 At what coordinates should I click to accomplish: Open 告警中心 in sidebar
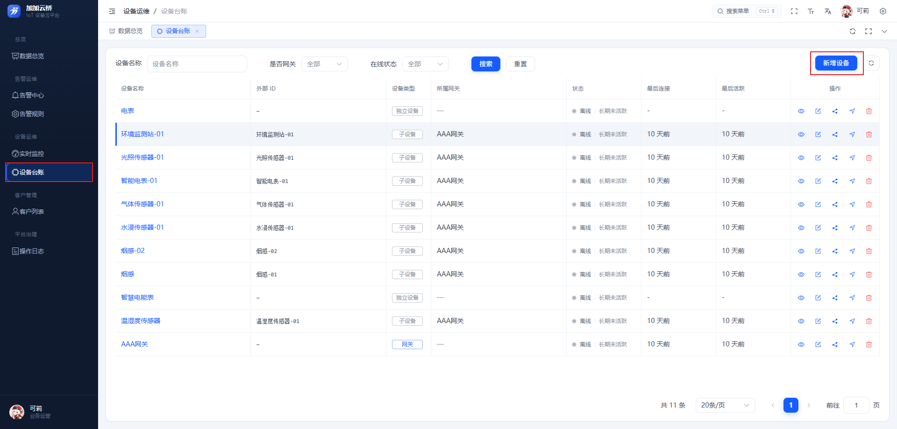(49, 95)
